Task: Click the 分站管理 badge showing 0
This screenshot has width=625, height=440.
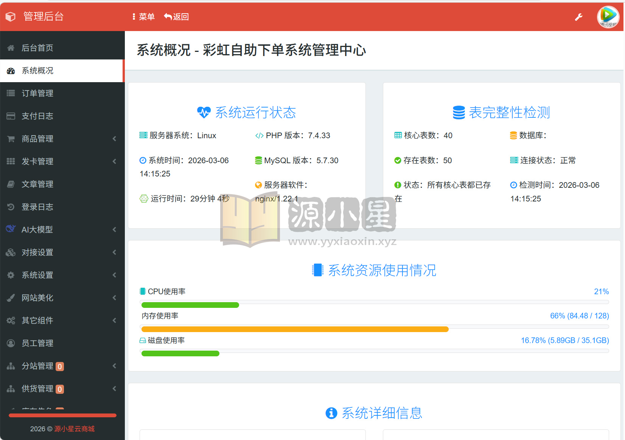Action: coord(59,366)
